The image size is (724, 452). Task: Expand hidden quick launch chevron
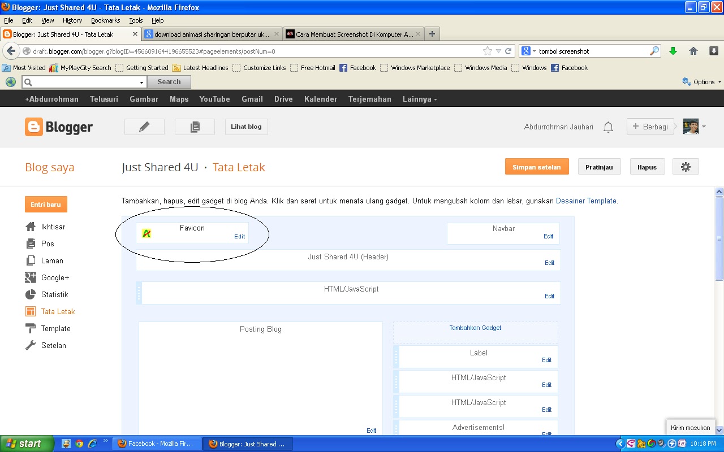tap(105, 441)
